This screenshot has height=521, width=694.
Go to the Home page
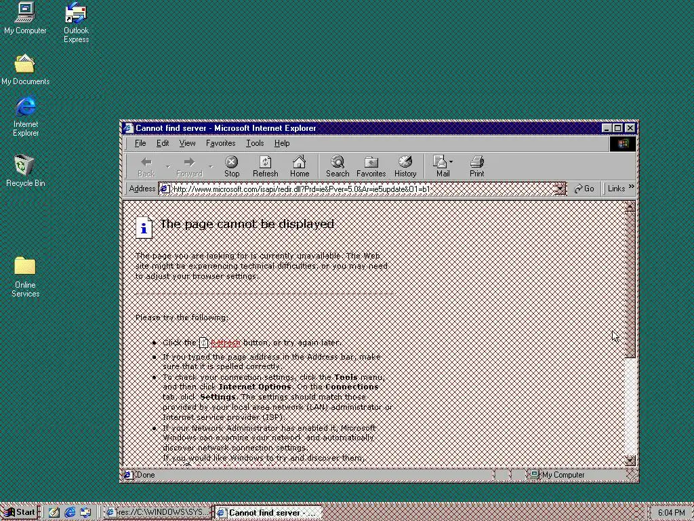[x=300, y=167]
